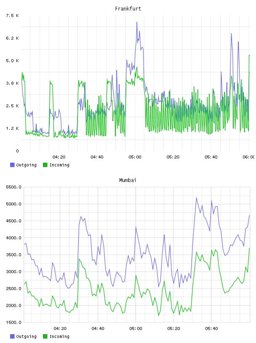Click the 2500.0 axis label in Mumbai

(13, 288)
